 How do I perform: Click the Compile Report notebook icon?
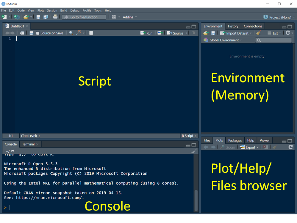[x=91, y=33]
